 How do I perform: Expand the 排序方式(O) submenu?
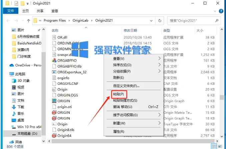tap(159, 65)
